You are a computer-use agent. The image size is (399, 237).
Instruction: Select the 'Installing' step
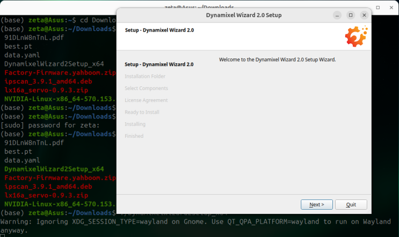pos(135,124)
